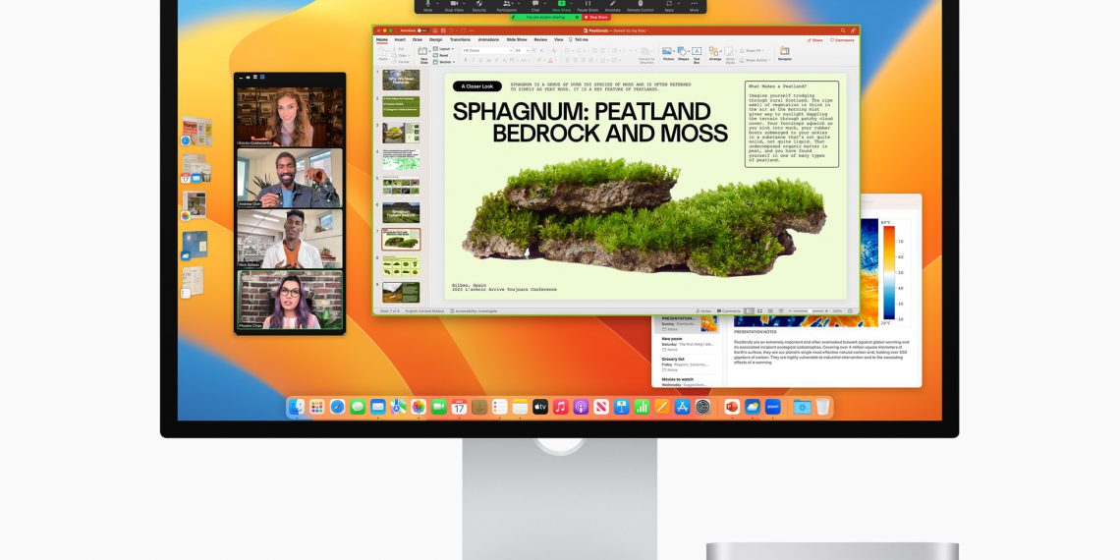This screenshot has width=1120, height=560.
Task: Open the Home tab in PowerPoint ribbon
Action: click(x=382, y=40)
